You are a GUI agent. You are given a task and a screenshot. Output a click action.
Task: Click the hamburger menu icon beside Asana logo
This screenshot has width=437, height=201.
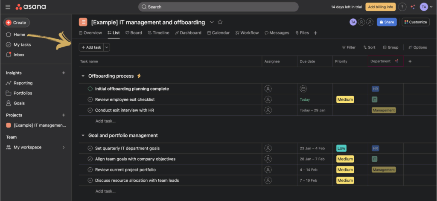(8, 7)
